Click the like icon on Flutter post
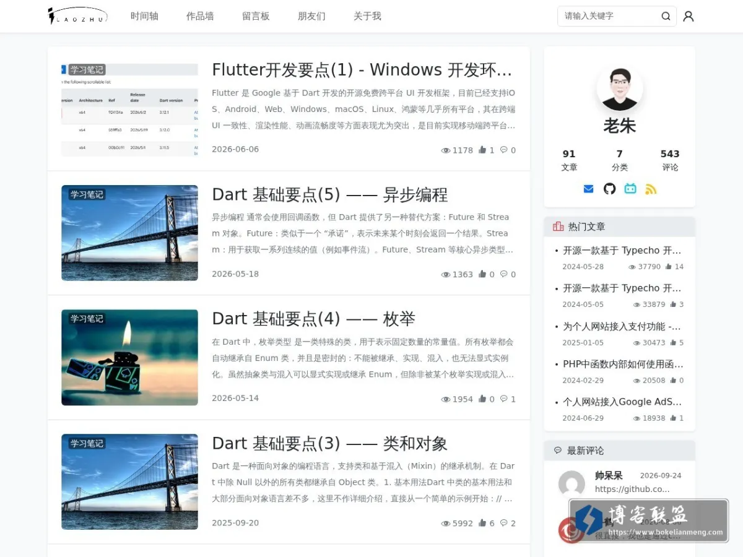 [x=482, y=150]
